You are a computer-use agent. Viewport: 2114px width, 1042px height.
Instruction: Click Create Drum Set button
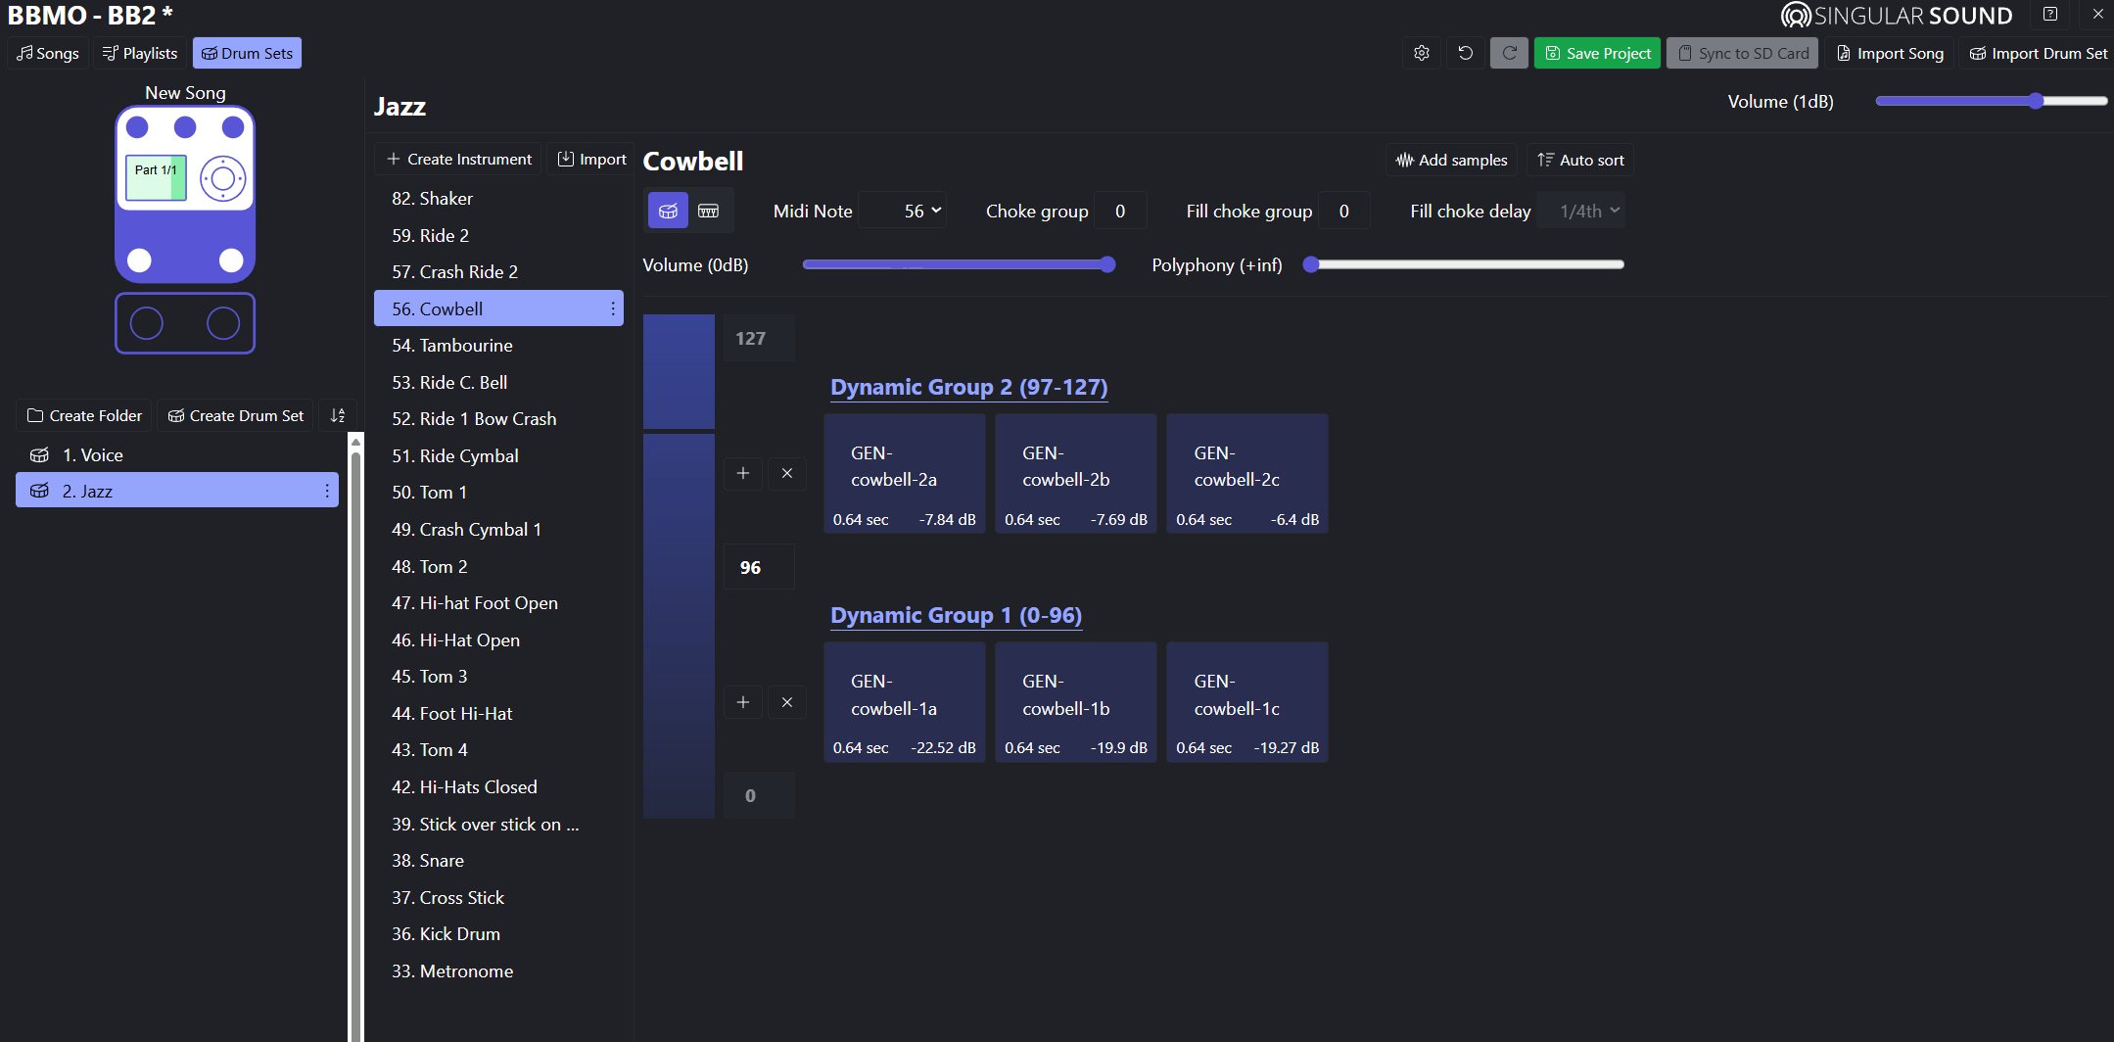[x=236, y=415]
